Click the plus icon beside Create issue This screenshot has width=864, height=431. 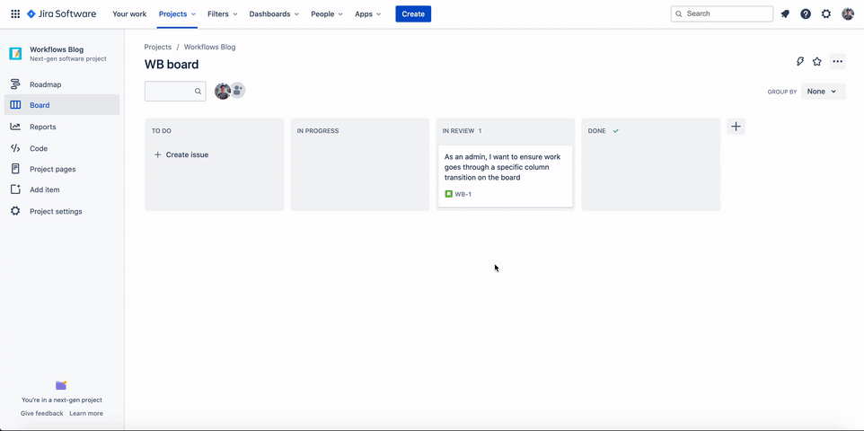click(157, 154)
